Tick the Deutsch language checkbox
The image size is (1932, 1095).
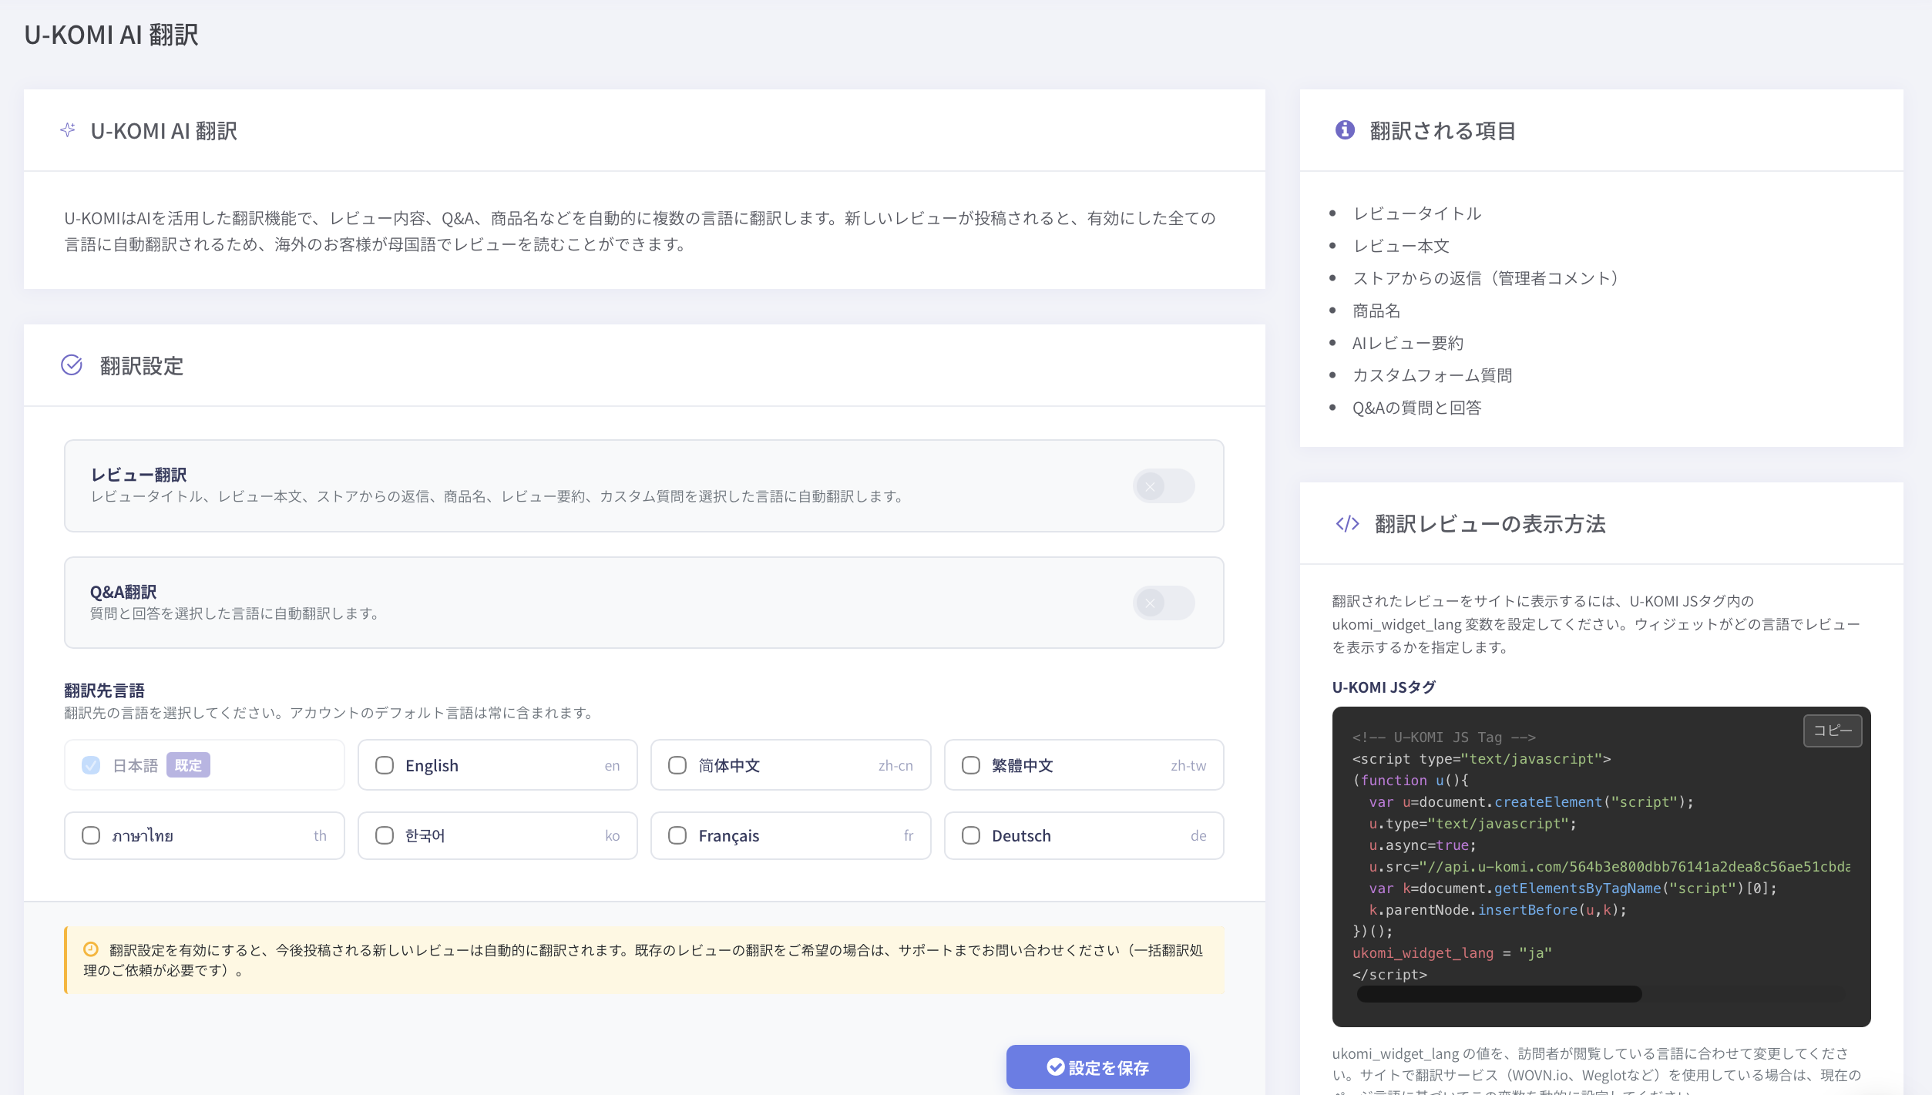point(971,835)
